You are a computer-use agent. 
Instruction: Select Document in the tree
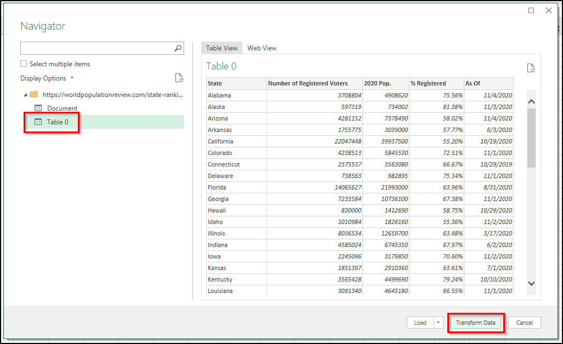(x=62, y=108)
